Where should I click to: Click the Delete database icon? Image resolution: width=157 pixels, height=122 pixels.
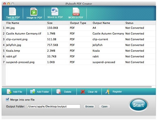point(59,91)
